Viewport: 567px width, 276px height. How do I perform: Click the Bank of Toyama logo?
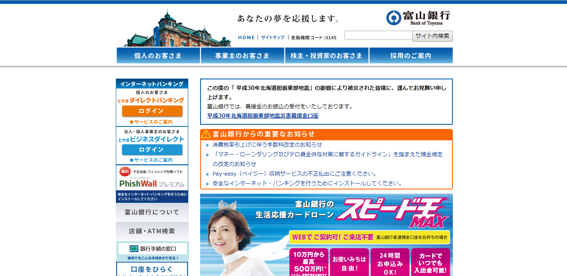418,17
